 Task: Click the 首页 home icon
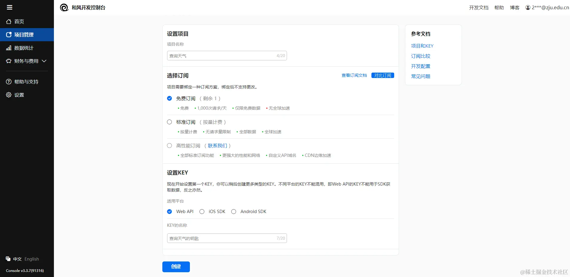tap(8, 21)
